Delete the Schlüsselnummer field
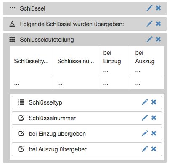The width and height of the screenshot is (172, 164). point(154,118)
